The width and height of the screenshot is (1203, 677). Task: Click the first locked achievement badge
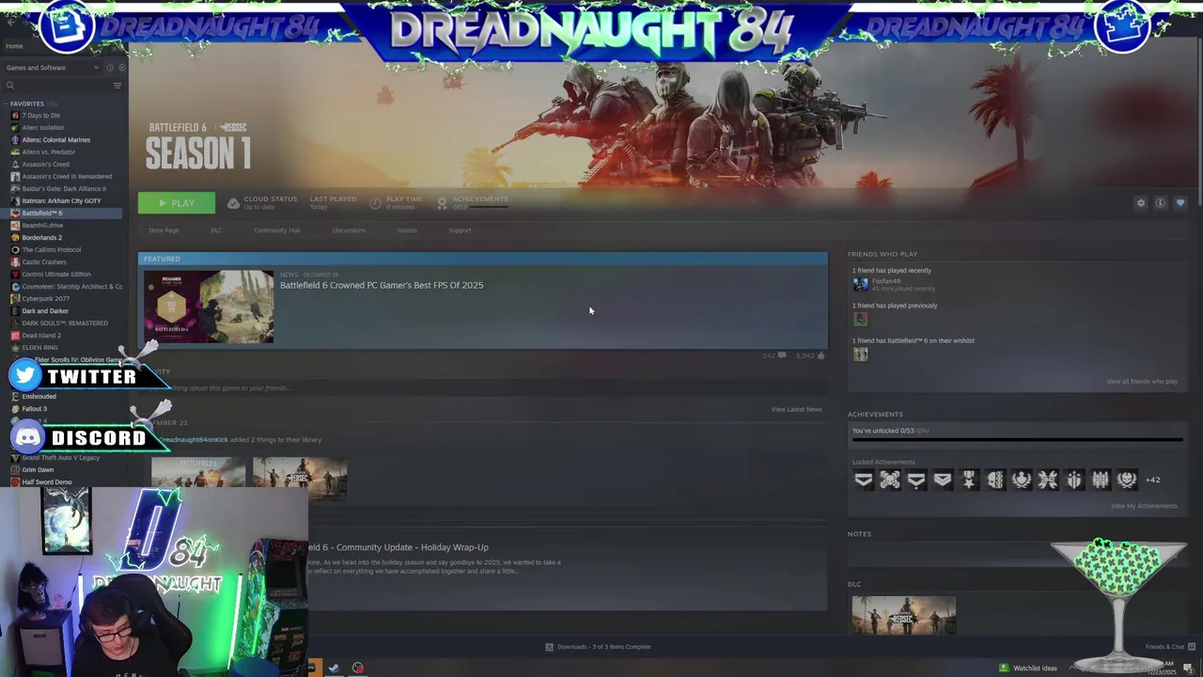click(x=864, y=480)
